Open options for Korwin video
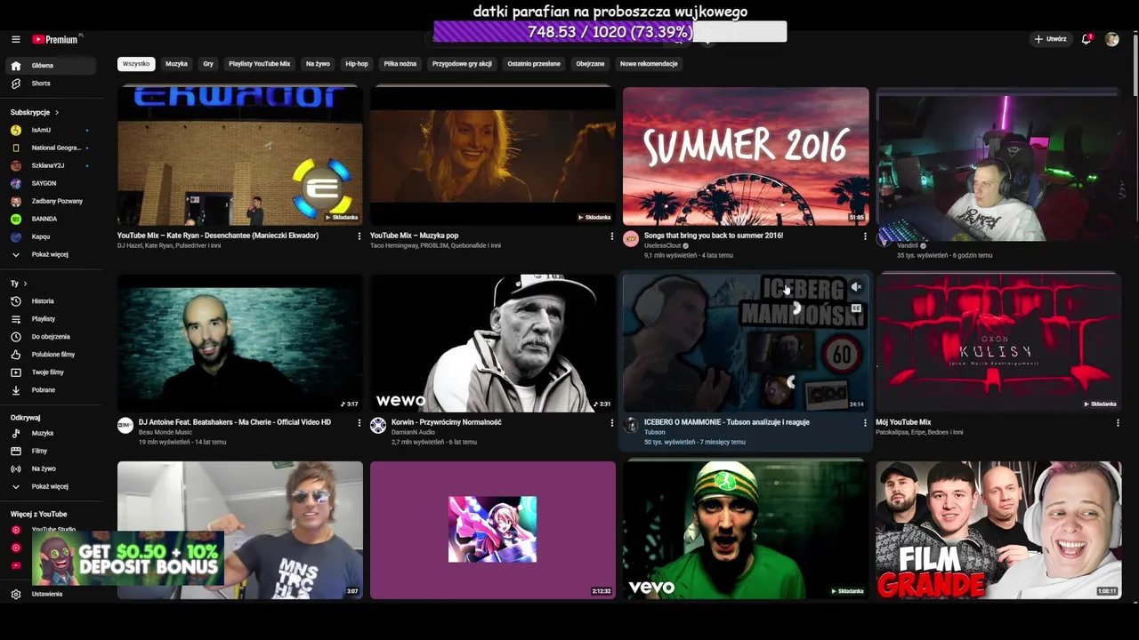This screenshot has height=640, width=1139. [611, 423]
